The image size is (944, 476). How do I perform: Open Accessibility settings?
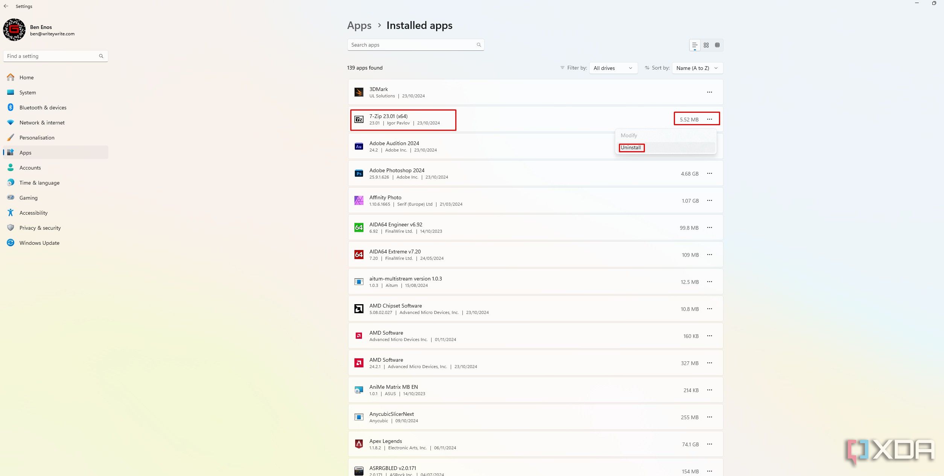coord(56,213)
